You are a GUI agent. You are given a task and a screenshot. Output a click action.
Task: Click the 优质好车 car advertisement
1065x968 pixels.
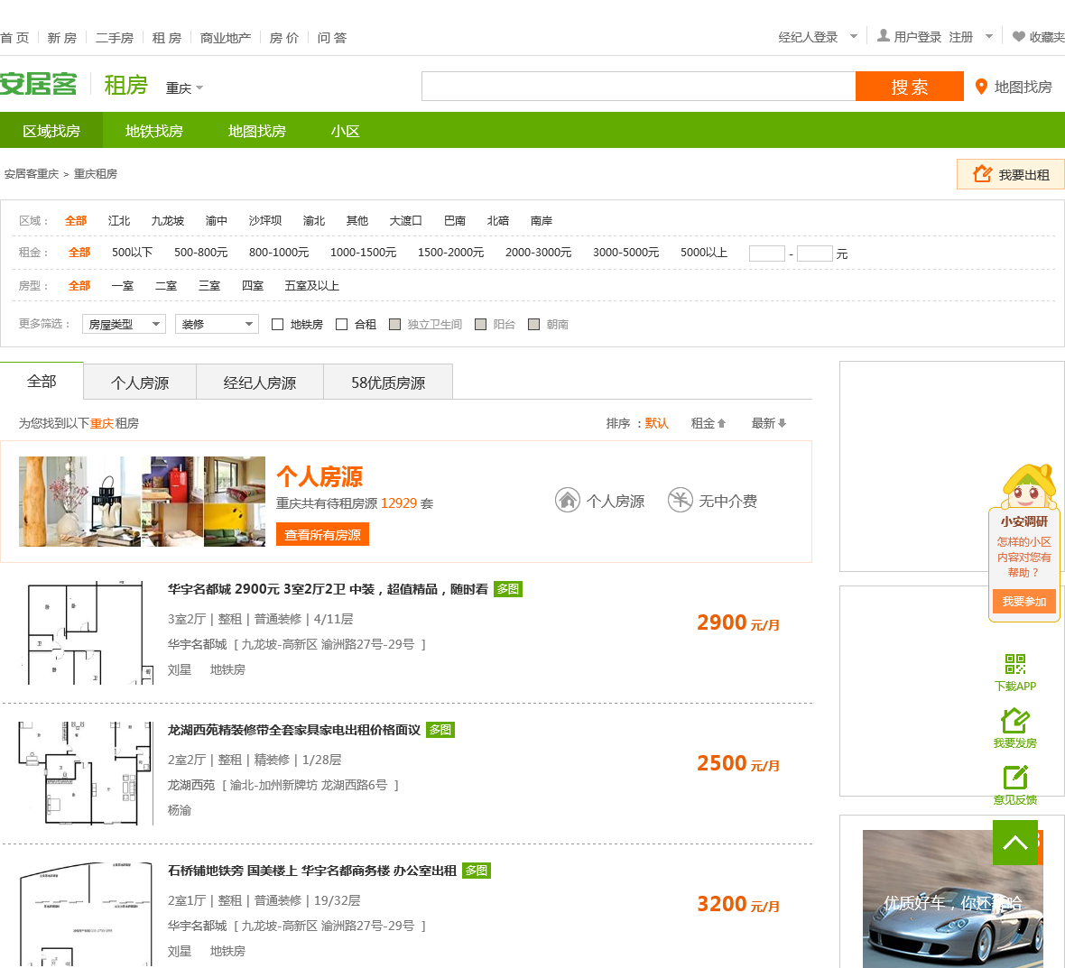click(x=952, y=899)
